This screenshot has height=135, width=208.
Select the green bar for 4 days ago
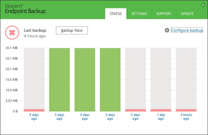pos(85,80)
